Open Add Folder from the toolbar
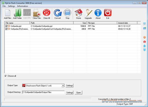148x107 pixels. coord(17,14)
